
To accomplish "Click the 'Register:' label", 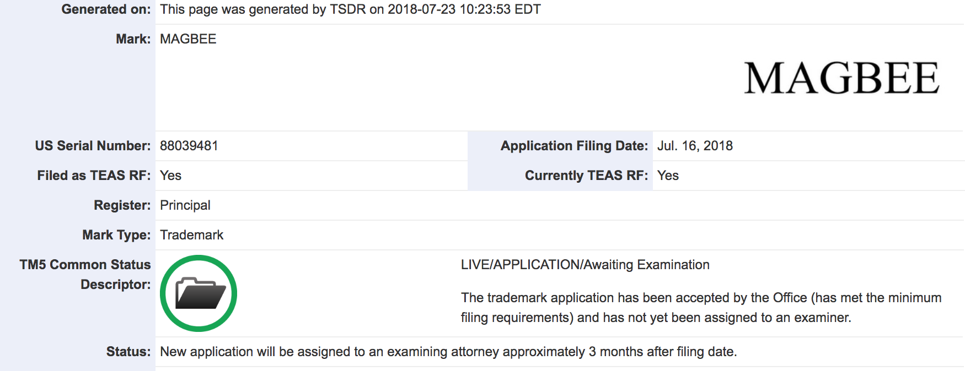I will [x=122, y=205].
